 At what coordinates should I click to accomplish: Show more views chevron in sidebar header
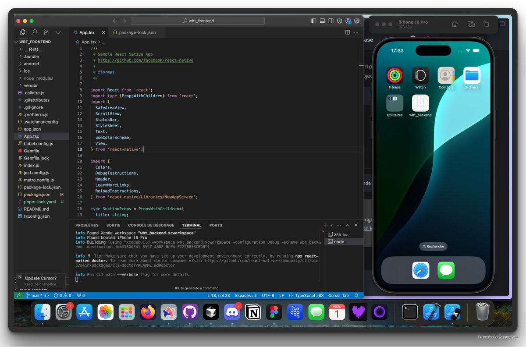point(58,32)
